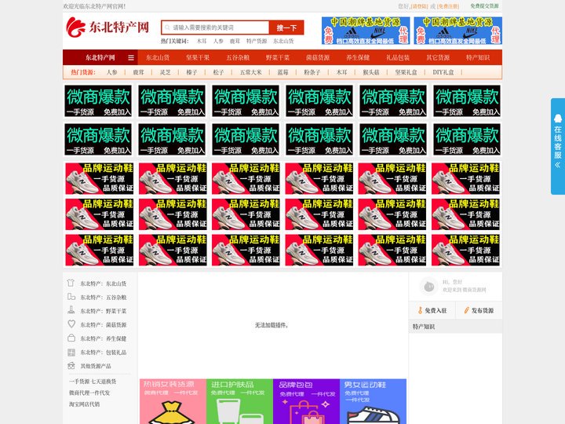Click the 东北特产网 red logo
Screen dimensions: 565x424
tap(108, 27)
